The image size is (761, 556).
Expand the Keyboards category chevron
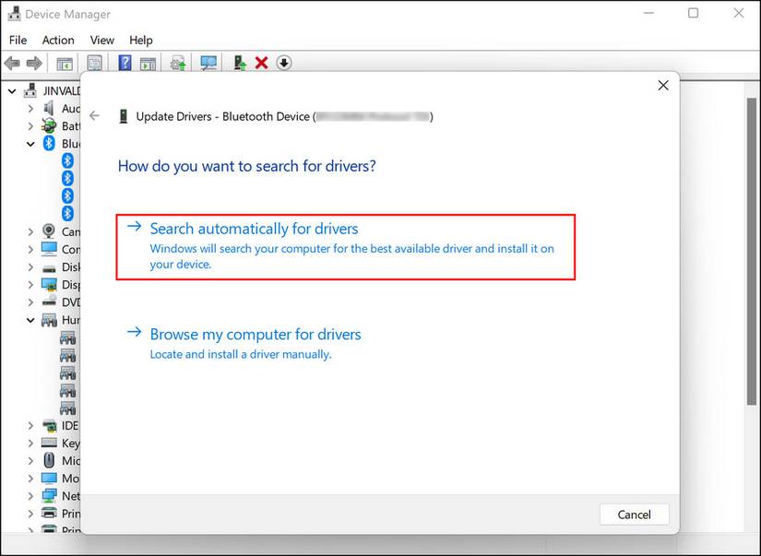30,443
